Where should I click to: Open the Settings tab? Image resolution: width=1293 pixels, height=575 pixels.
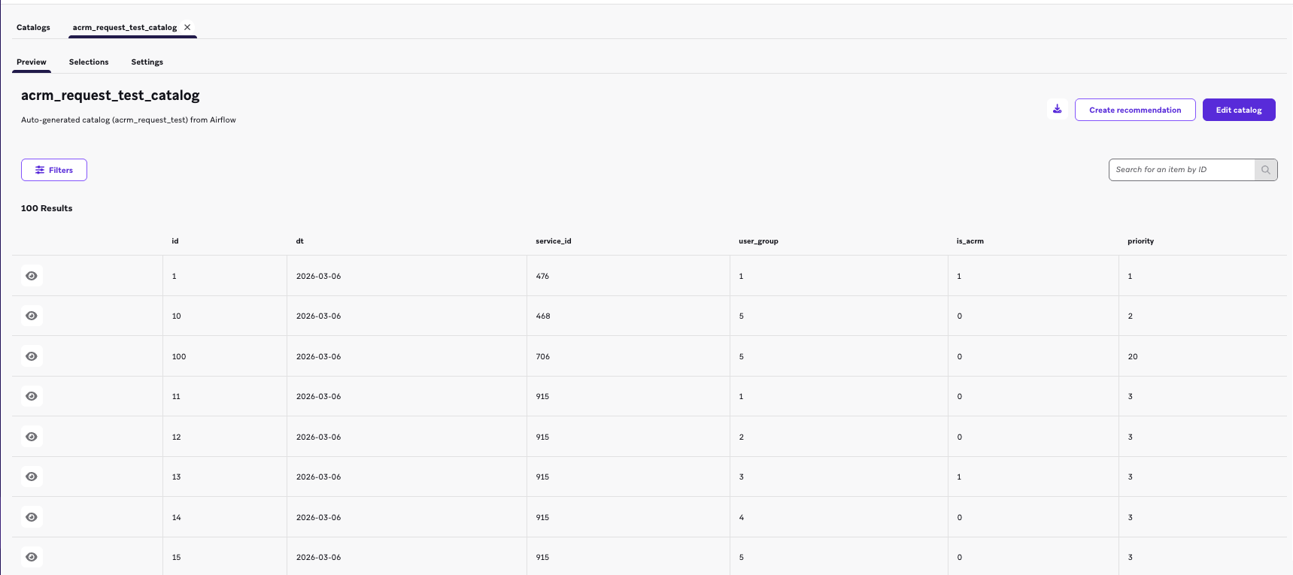pos(147,62)
